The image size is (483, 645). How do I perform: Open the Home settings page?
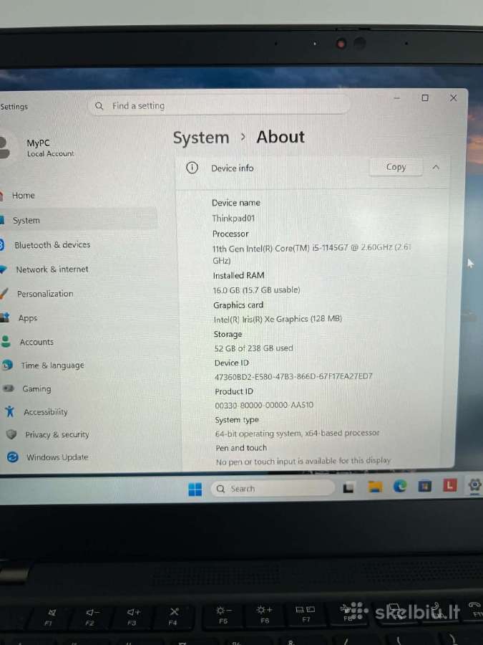[x=24, y=196]
